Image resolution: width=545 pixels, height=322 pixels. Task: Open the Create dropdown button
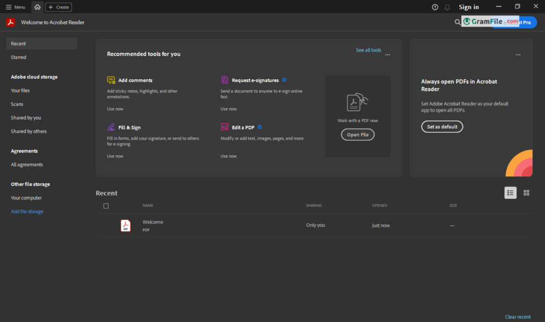pos(59,7)
